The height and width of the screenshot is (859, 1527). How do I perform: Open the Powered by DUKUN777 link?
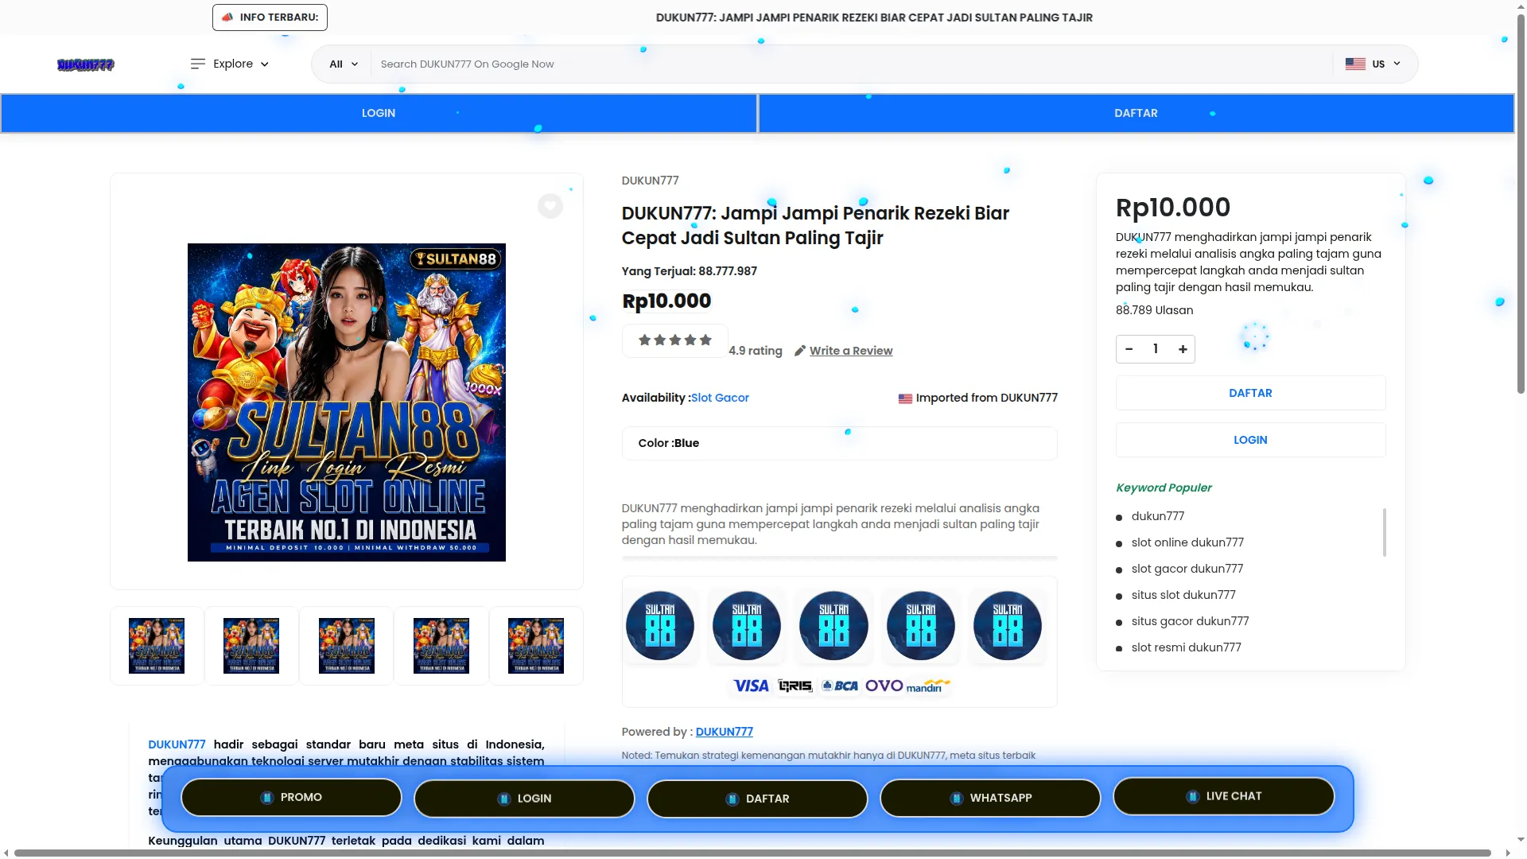[x=724, y=732]
